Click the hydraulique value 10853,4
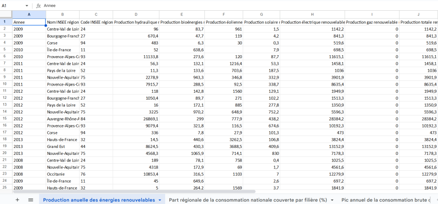438x204 pixels. click(136, 174)
